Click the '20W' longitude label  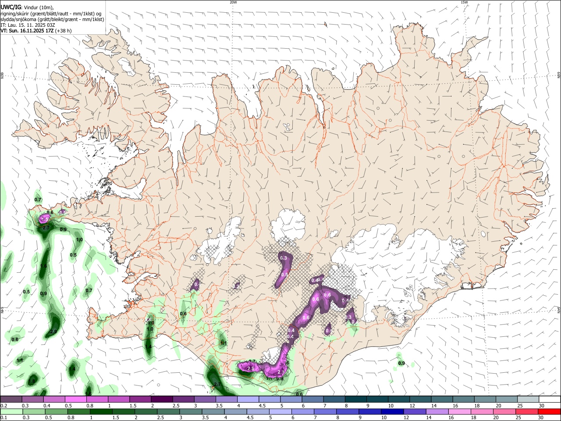pyautogui.click(x=233, y=2)
